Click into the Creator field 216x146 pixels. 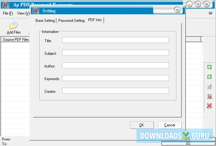pyautogui.click(x=115, y=91)
